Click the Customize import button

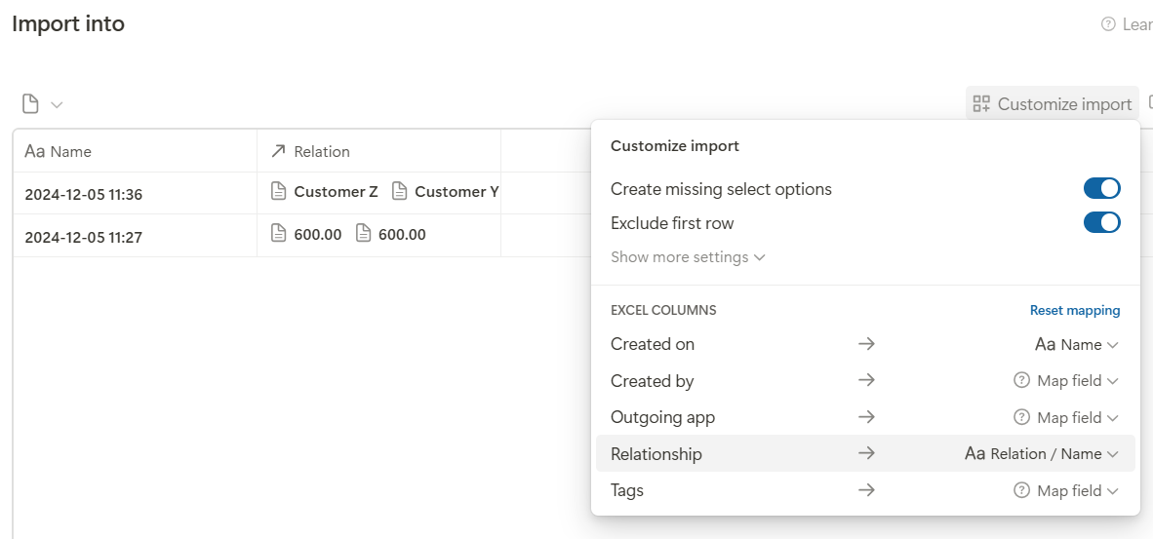1053,104
